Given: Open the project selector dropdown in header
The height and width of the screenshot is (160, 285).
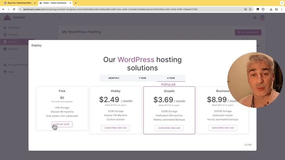Looking at the screenshot, I should pos(80,18).
